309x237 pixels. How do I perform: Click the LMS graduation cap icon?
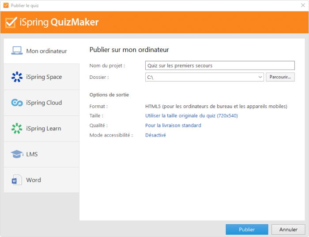click(17, 154)
